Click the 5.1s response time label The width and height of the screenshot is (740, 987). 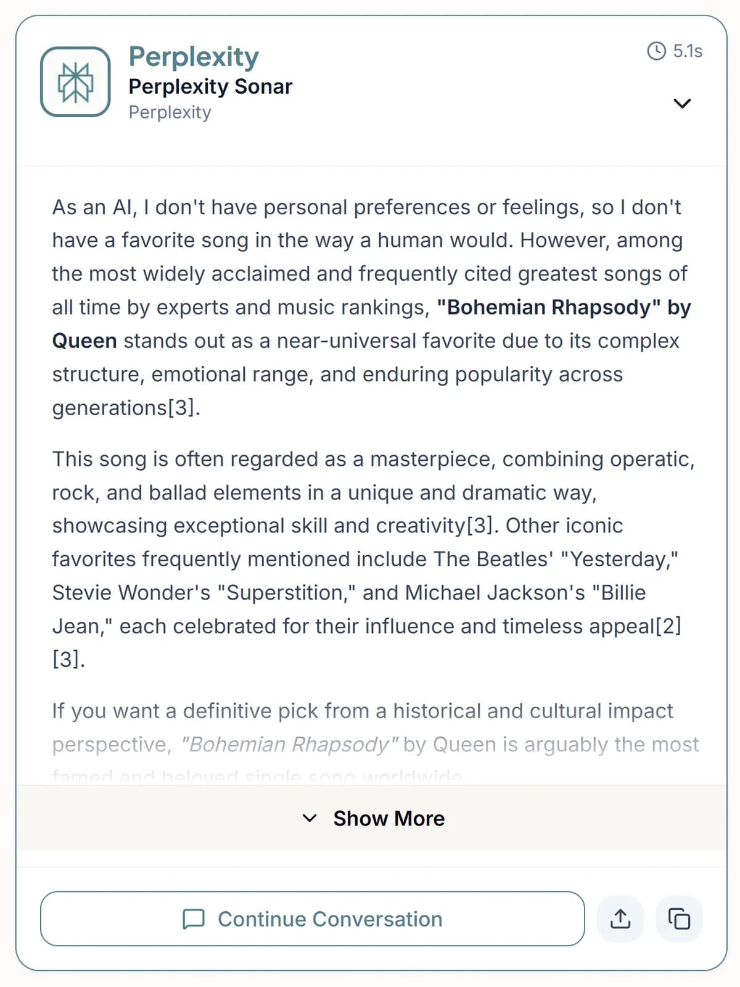[688, 51]
